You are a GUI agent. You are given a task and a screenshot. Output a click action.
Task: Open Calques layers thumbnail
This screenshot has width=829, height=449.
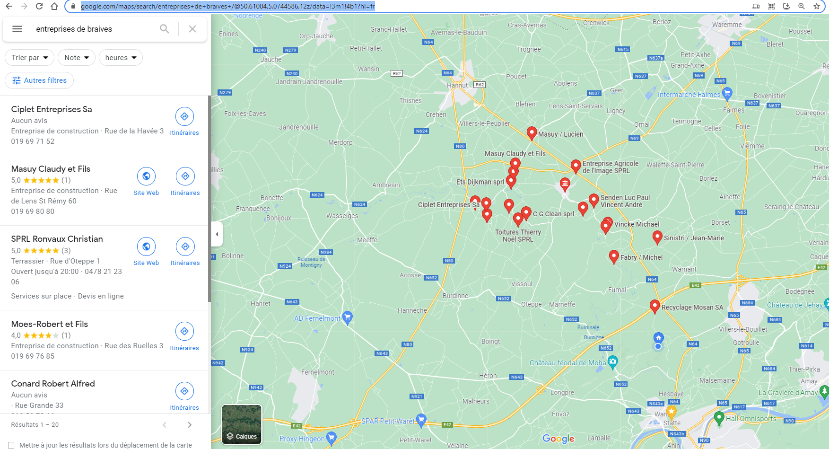click(x=242, y=424)
